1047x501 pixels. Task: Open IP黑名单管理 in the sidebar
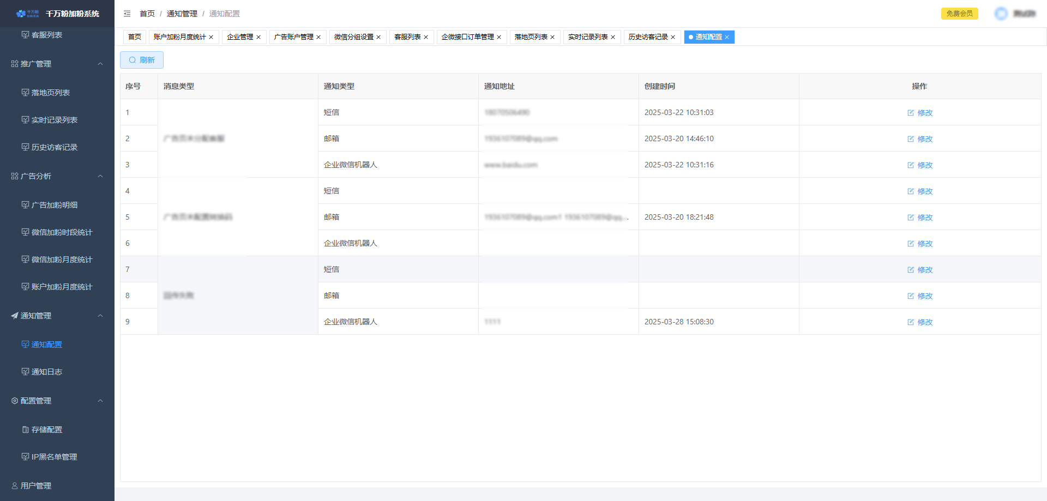click(54, 457)
